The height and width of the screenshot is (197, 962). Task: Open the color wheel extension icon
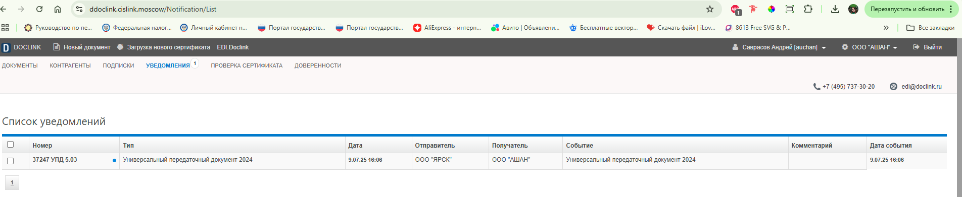(772, 9)
